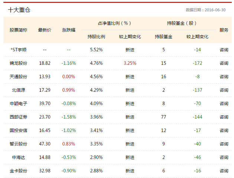Click the 持股基金（股） group header
Viewport: 234px width, 178px height.
[x=182, y=23]
